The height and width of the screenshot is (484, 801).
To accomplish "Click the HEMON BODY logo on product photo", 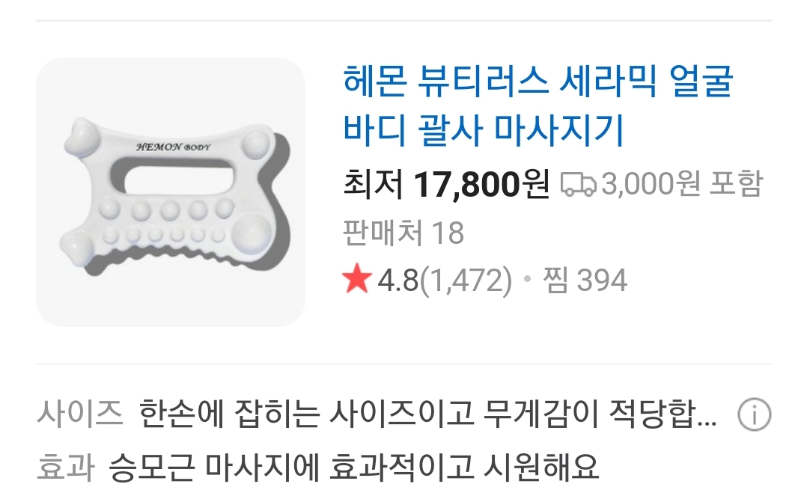I will tap(173, 147).
